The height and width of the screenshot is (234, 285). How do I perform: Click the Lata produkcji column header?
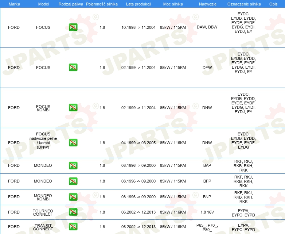pos(138,4)
